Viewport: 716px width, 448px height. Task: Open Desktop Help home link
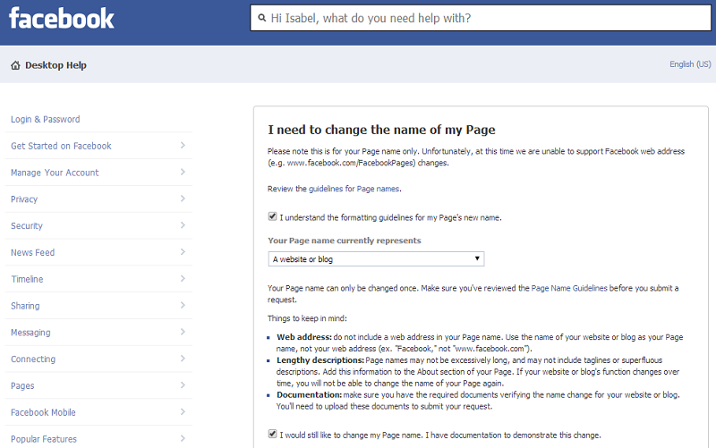(x=55, y=65)
